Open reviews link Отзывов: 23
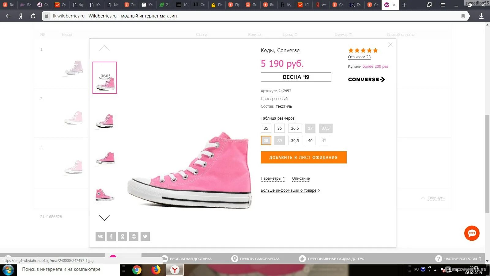 click(x=359, y=57)
